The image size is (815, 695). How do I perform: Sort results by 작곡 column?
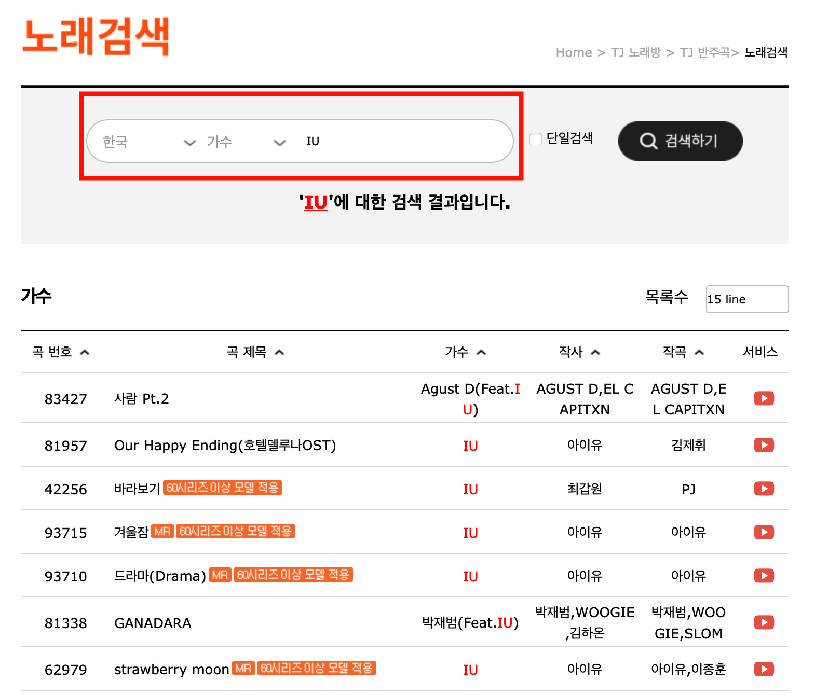(683, 352)
